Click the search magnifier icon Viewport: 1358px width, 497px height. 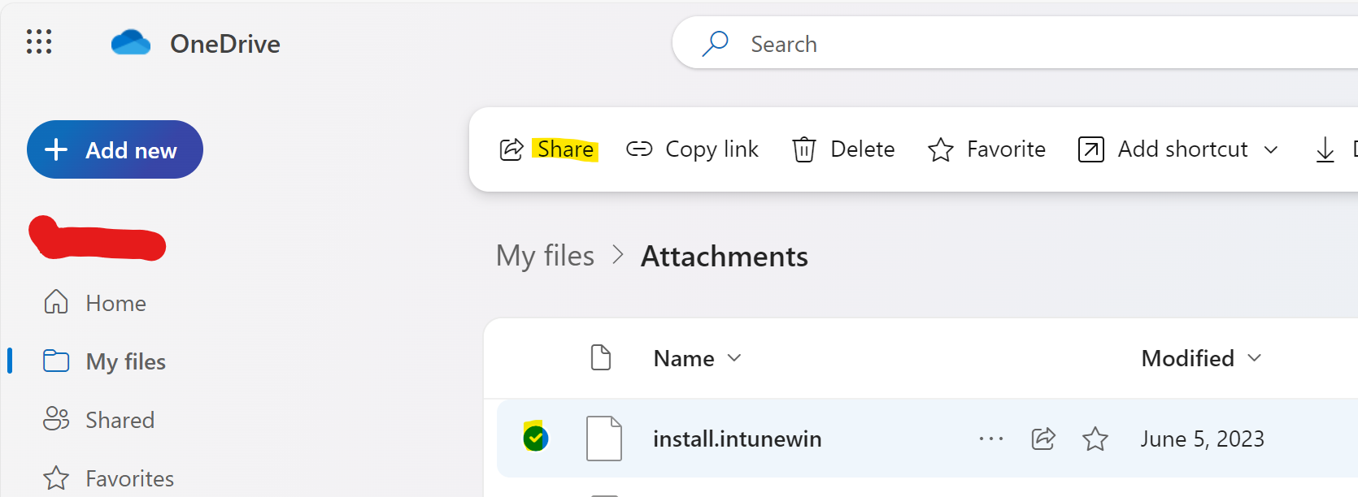(x=715, y=44)
